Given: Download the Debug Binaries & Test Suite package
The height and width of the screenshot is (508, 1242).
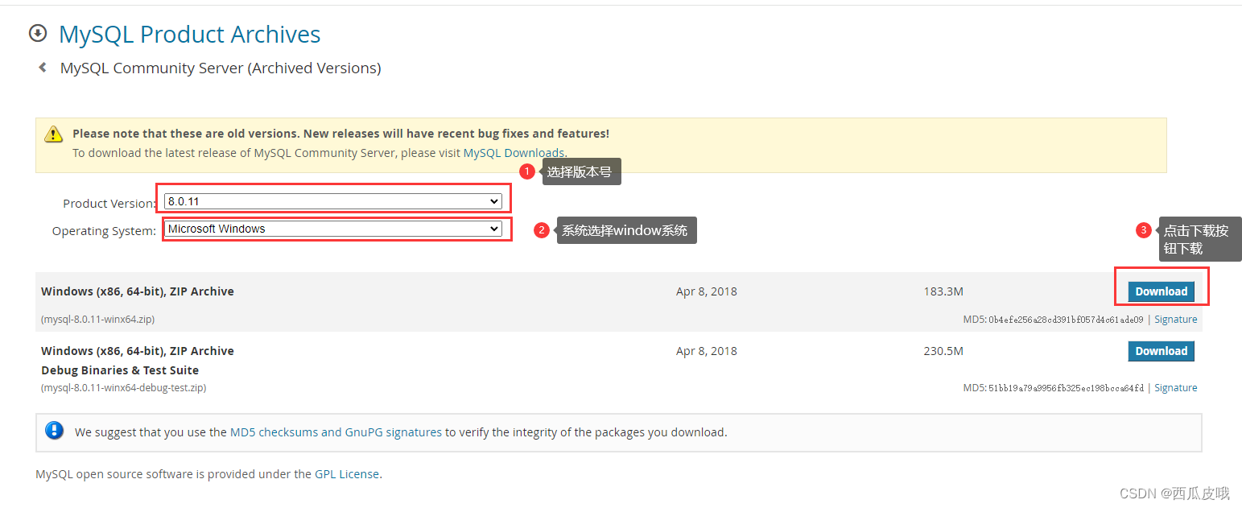Looking at the screenshot, I should pos(1161,350).
